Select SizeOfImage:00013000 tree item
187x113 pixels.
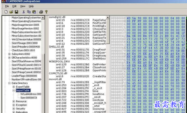click(x=25, y=43)
